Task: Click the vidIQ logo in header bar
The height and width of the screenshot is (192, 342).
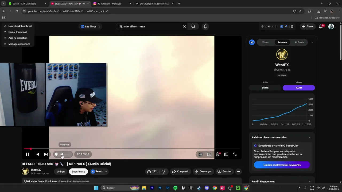Action: 282,26
